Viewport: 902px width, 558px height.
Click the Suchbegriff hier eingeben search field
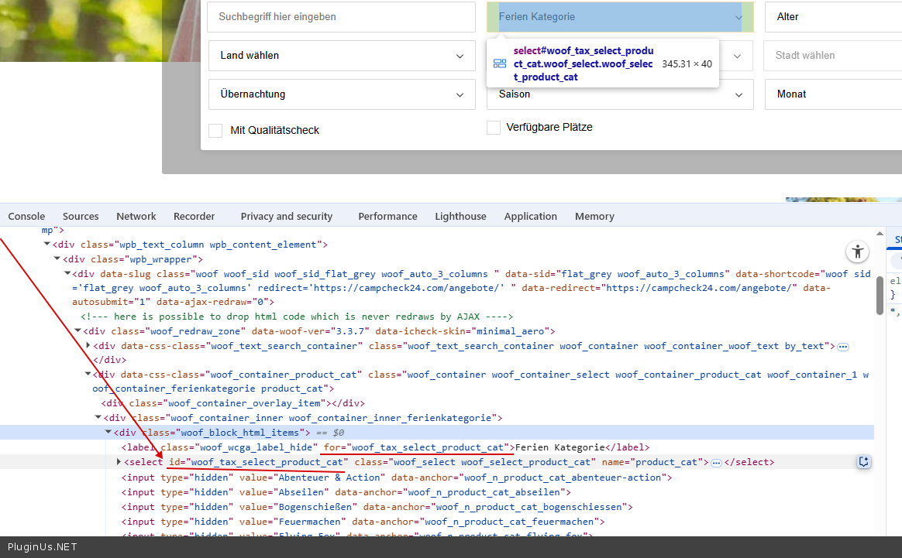[341, 17]
